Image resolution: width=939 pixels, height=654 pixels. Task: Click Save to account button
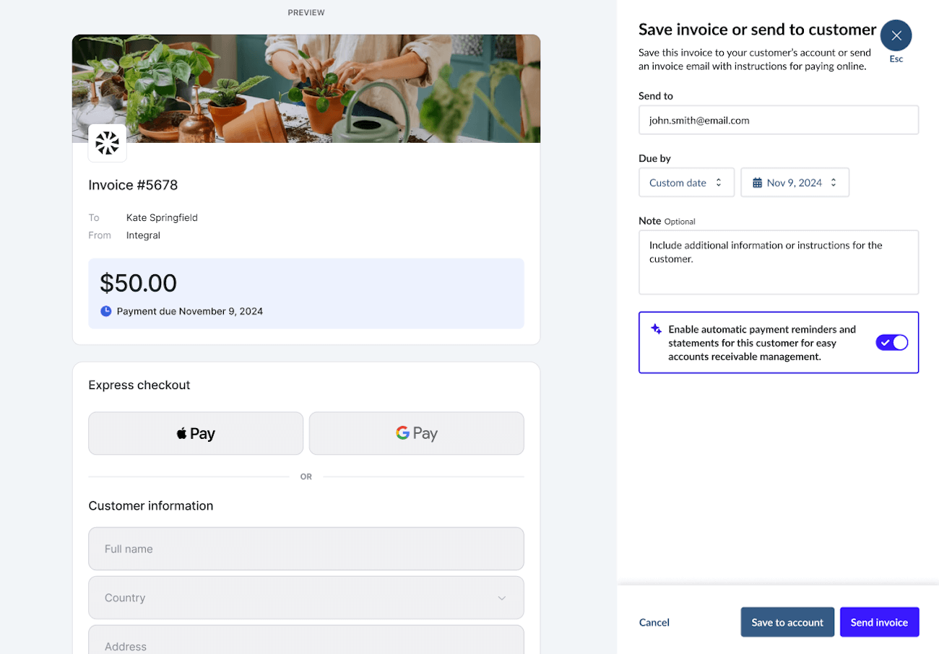click(x=787, y=622)
